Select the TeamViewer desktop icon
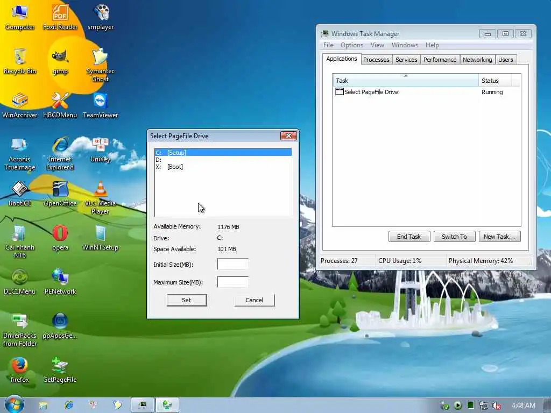Screen dimensions: 551x413 [101, 105]
